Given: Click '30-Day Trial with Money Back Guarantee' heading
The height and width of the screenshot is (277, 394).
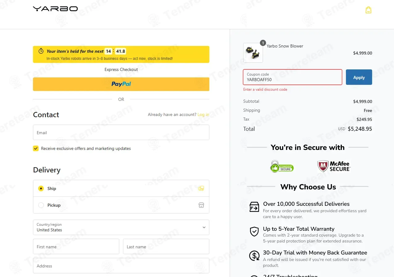Looking at the screenshot, I should point(315,253).
